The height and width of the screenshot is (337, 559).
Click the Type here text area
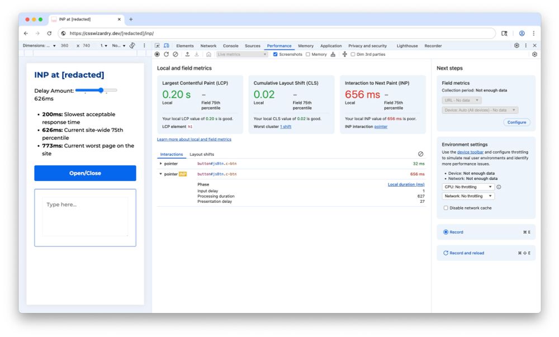pos(85,217)
